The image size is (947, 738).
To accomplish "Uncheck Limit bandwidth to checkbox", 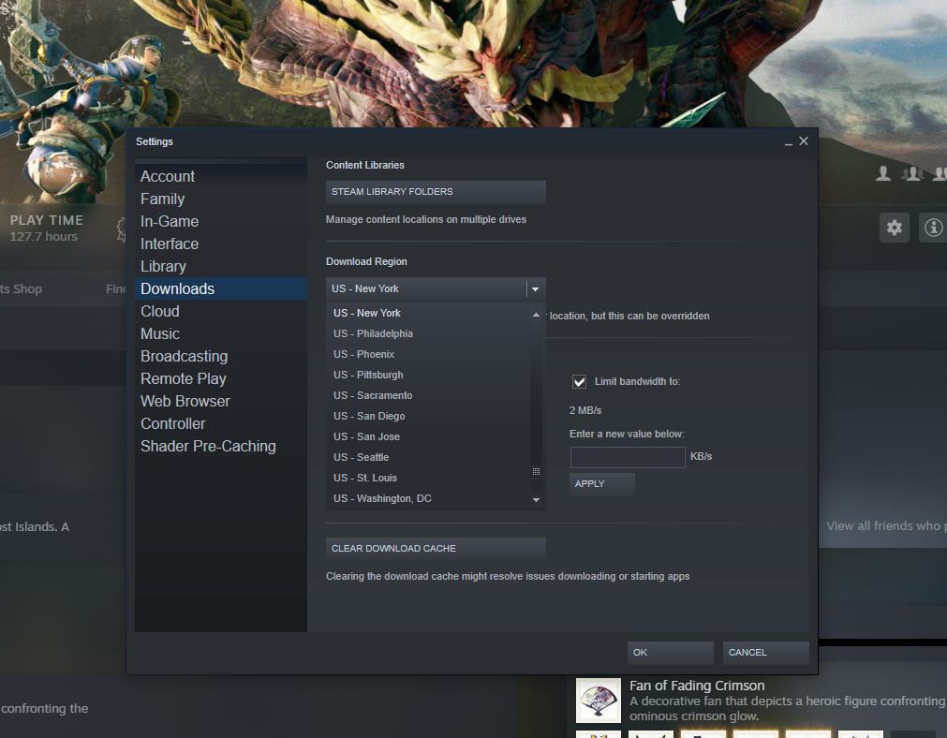I will coord(579,382).
